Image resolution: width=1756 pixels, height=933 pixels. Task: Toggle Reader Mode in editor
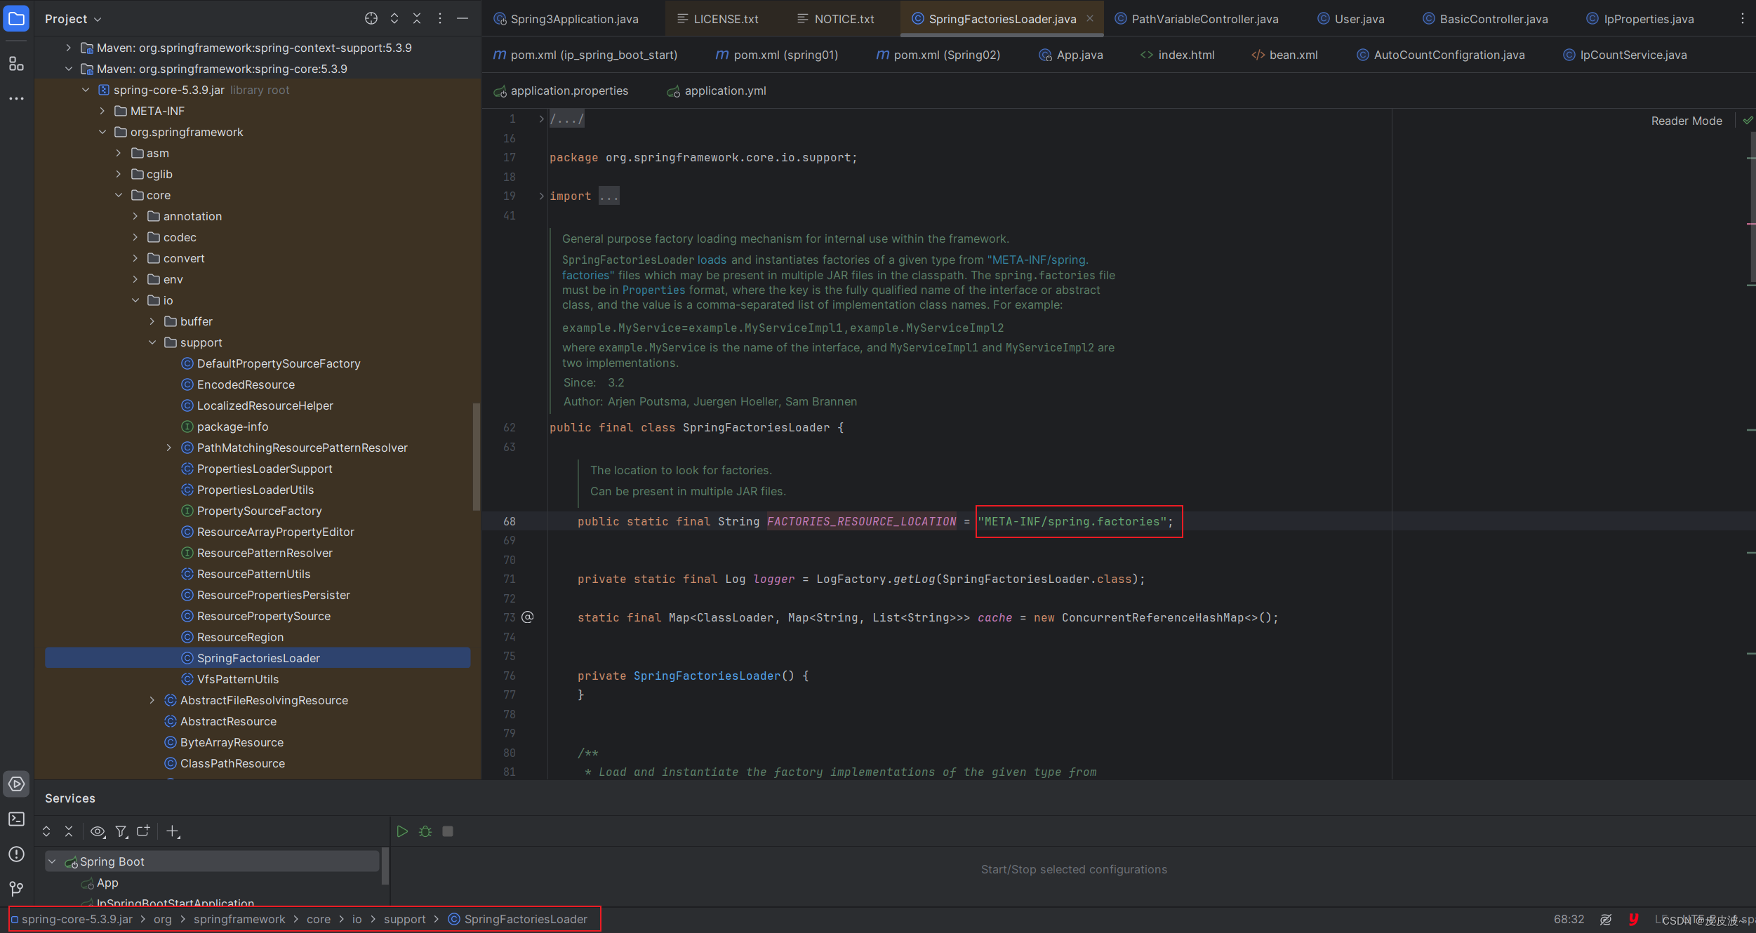tap(1687, 121)
